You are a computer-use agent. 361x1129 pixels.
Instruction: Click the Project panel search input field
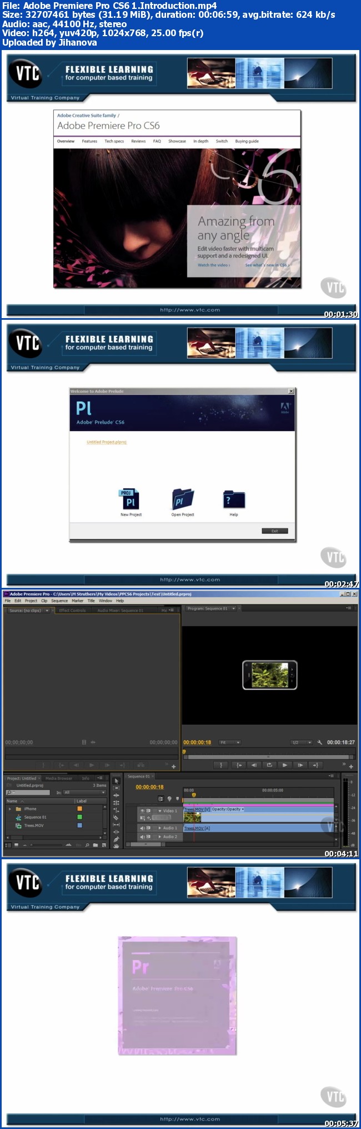pyautogui.click(x=28, y=792)
